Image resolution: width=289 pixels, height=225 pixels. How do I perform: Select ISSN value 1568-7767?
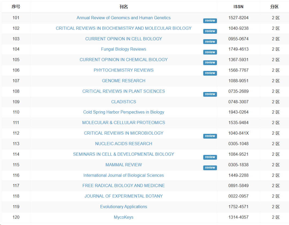(x=238, y=70)
